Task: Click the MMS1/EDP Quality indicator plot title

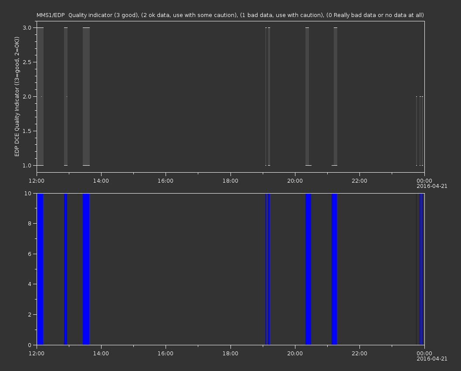Action: point(230,15)
